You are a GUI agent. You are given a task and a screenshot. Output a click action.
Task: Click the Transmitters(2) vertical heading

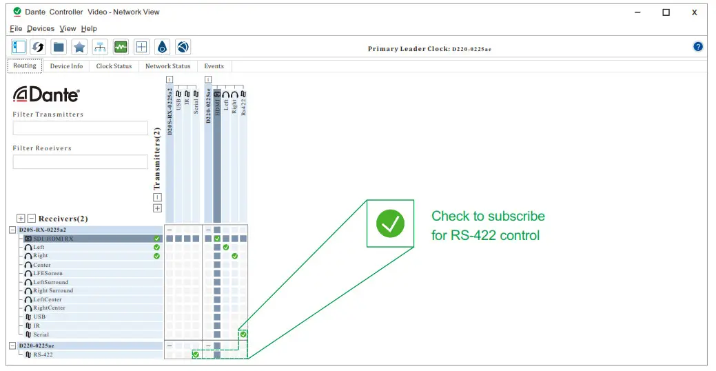[x=157, y=159]
